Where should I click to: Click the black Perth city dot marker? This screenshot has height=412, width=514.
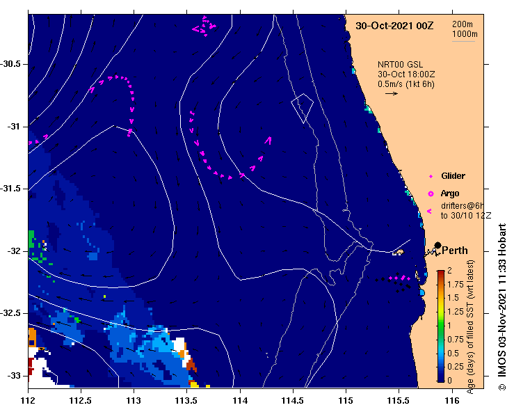pos(437,246)
